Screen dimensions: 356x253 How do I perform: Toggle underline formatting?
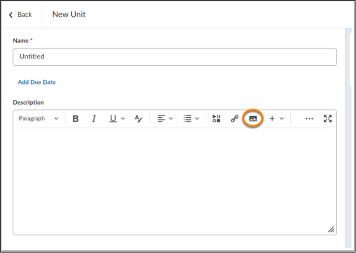(113, 119)
